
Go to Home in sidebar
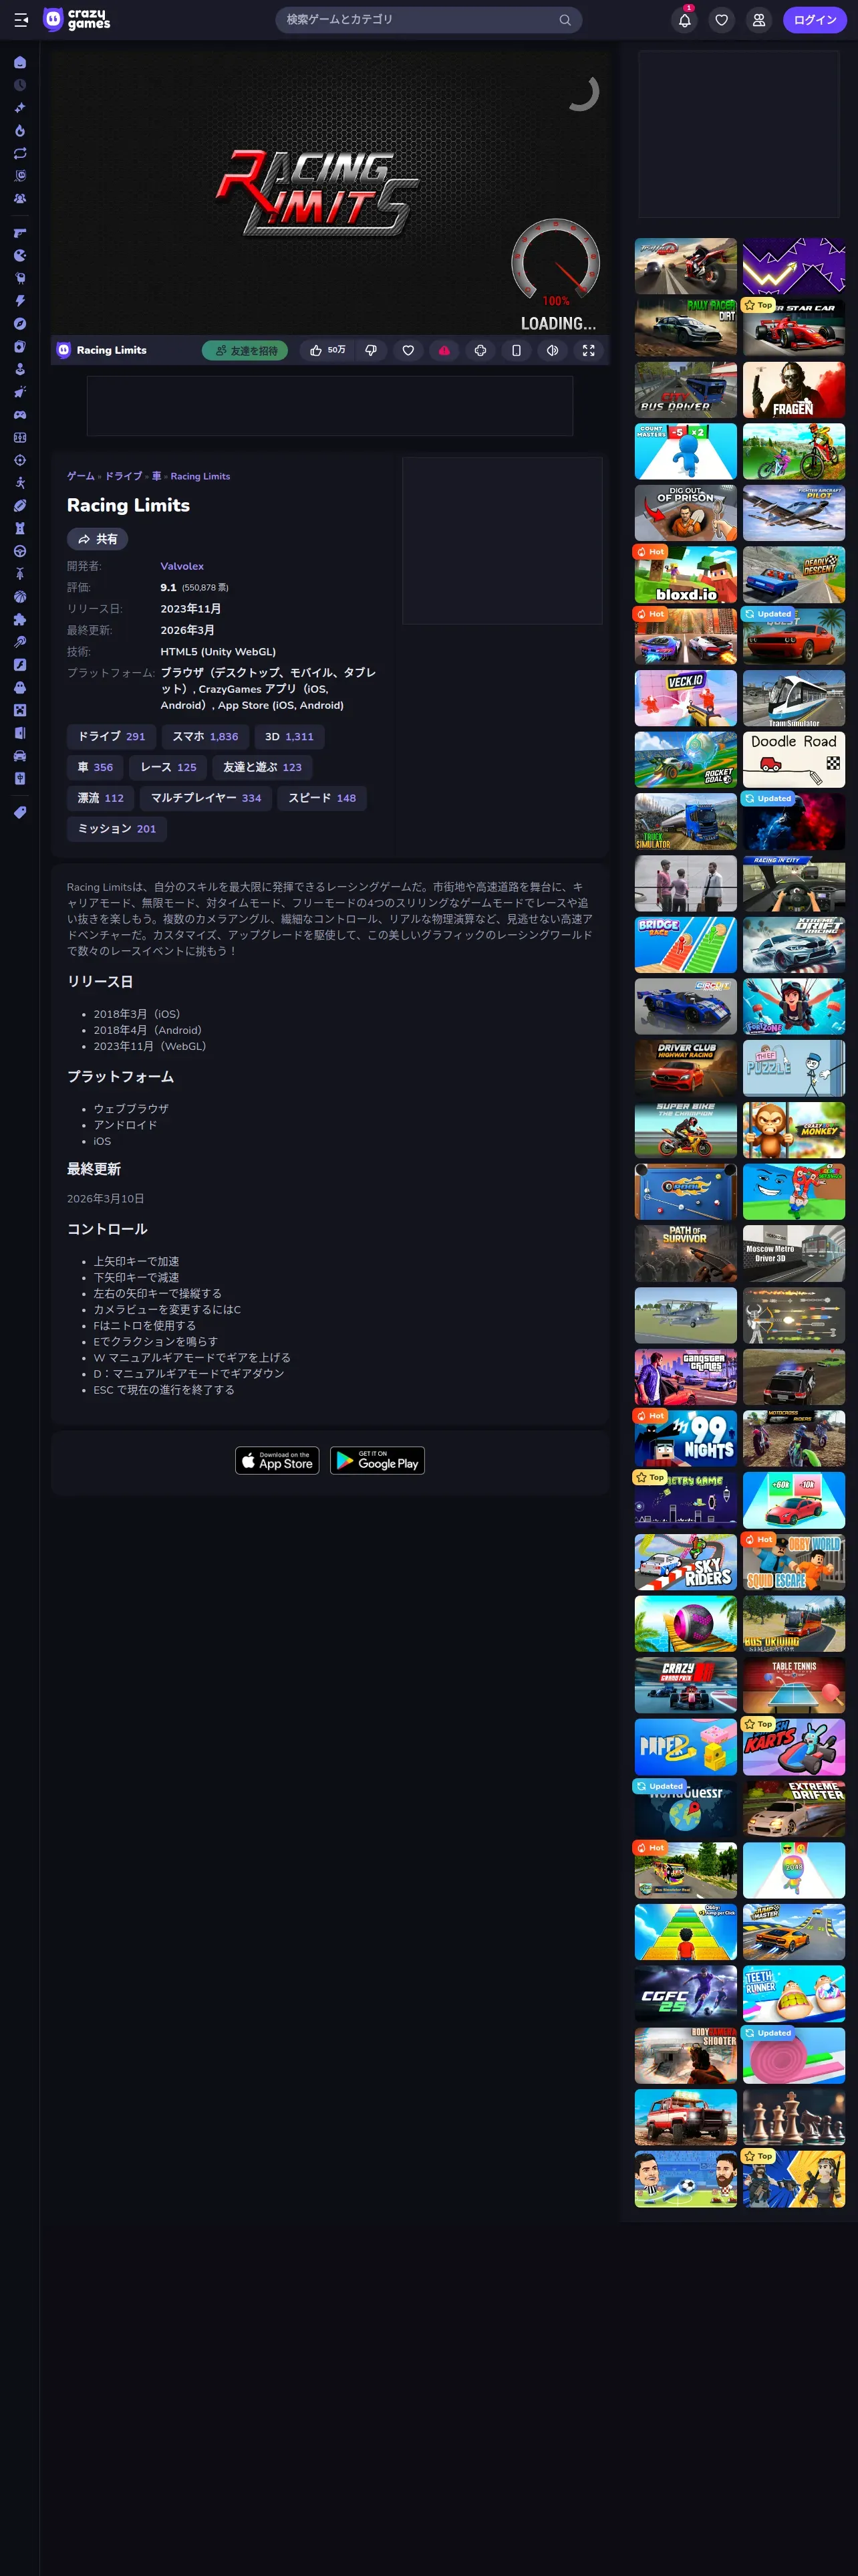(x=20, y=62)
